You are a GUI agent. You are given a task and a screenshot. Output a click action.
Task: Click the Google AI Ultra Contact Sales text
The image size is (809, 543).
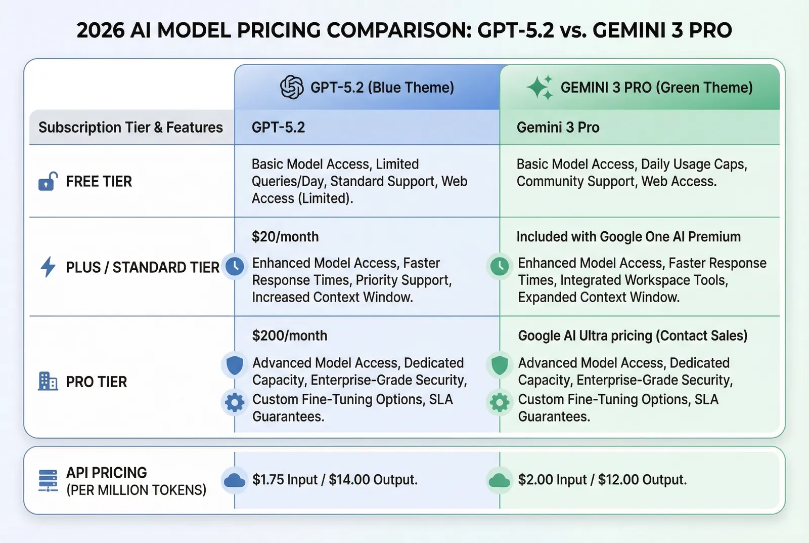(x=633, y=336)
